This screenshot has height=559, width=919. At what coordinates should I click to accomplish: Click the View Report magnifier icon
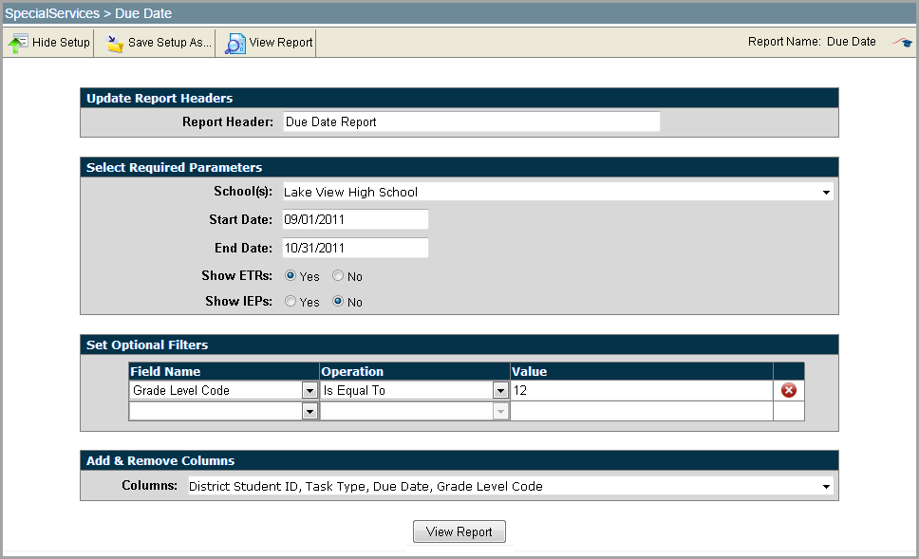click(x=235, y=44)
